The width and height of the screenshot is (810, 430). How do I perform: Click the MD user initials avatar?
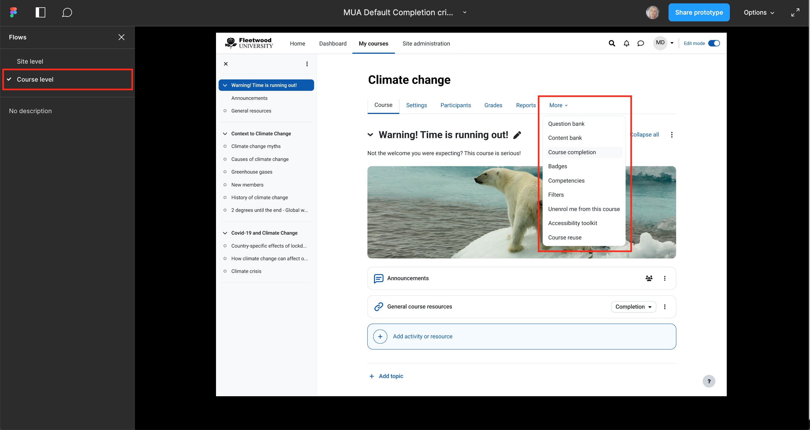660,43
